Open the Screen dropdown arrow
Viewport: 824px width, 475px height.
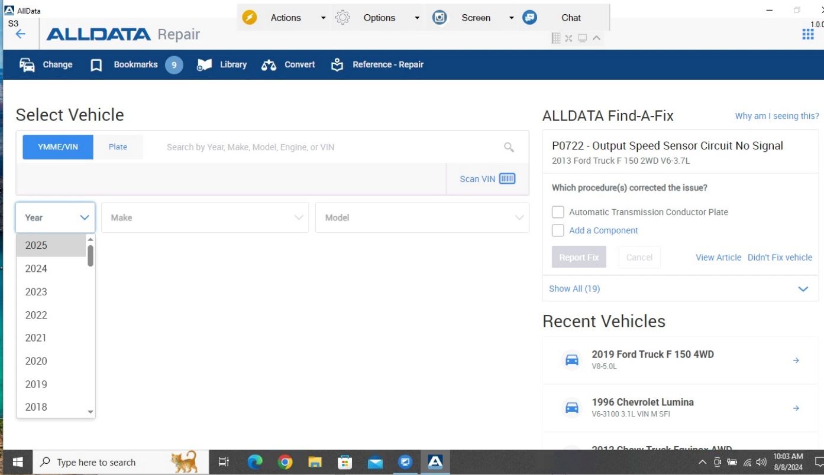[512, 18]
